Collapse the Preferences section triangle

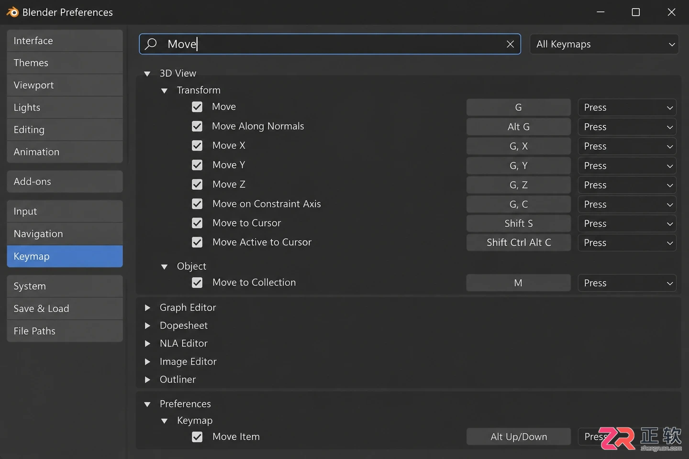click(x=147, y=404)
